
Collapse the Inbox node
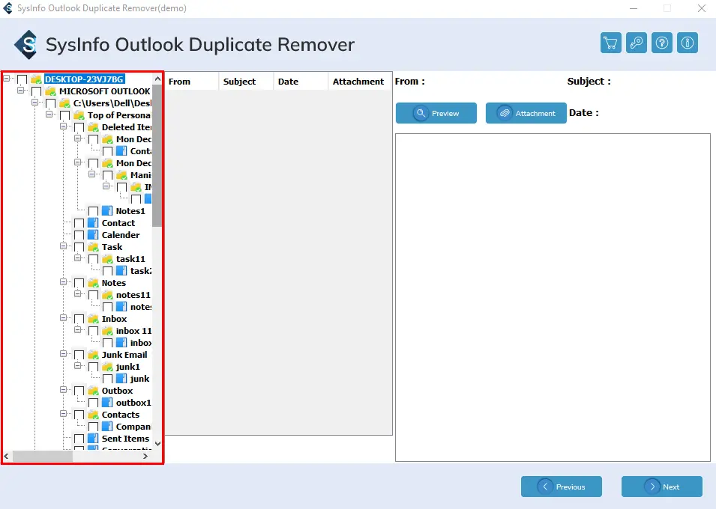64,318
